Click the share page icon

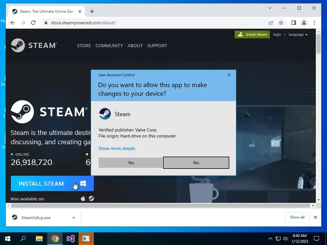point(271,23)
